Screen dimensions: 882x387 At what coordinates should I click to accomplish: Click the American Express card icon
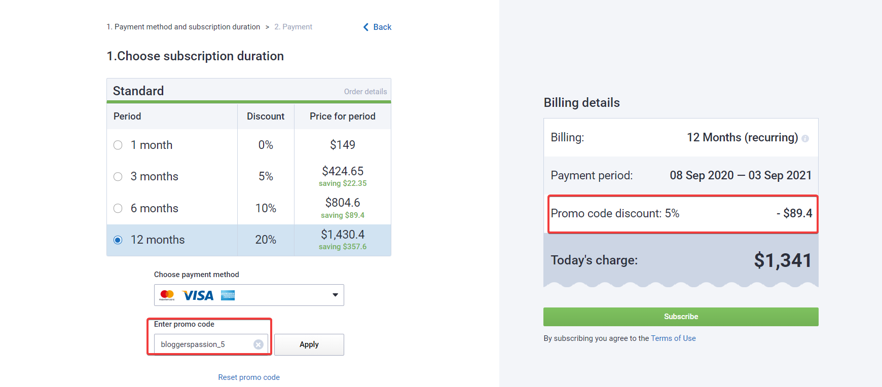[228, 295]
